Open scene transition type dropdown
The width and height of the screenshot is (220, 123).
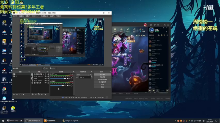click(83, 75)
